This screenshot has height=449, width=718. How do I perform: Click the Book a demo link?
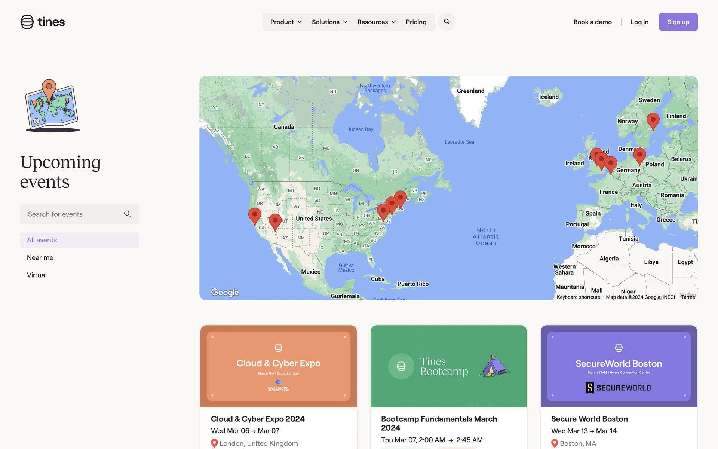click(x=592, y=22)
